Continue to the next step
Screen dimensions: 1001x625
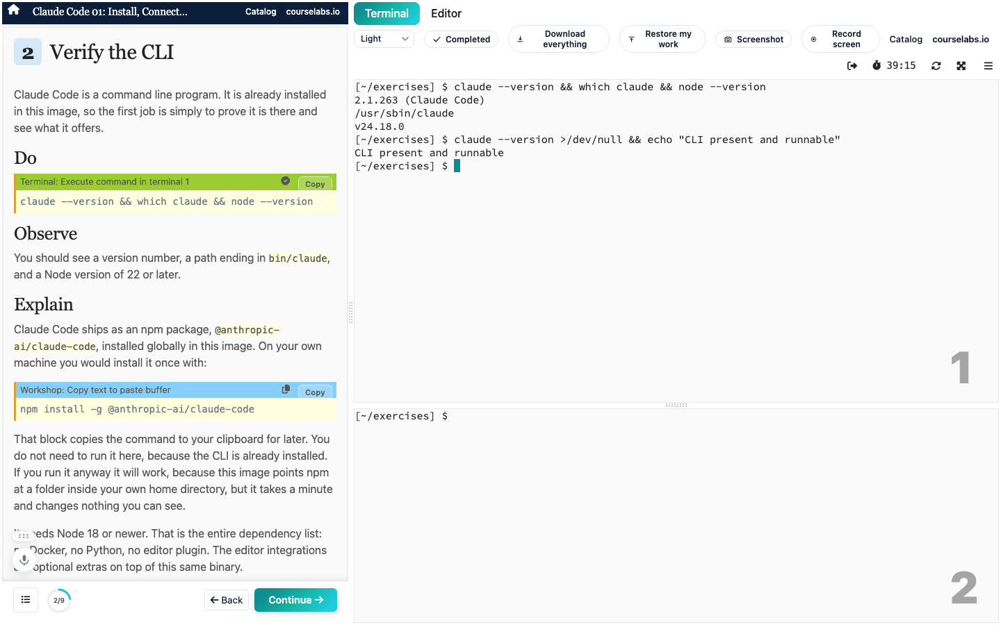click(295, 600)
